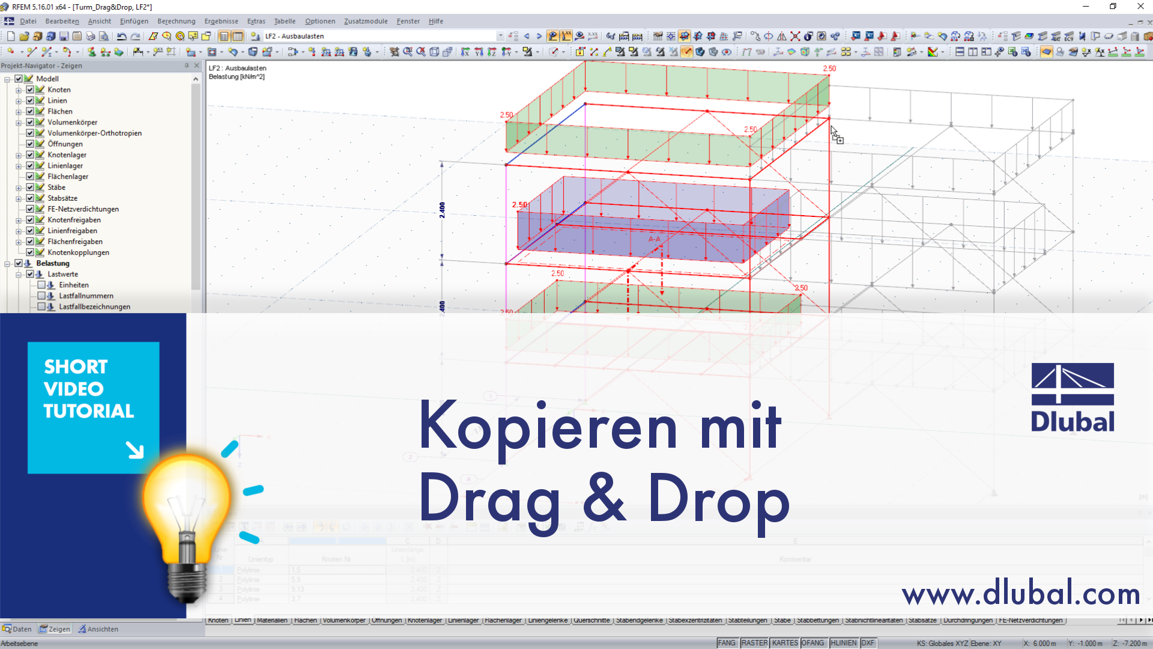Expand the Knoten tree node

pyautogui.click(x=19, y=90)
